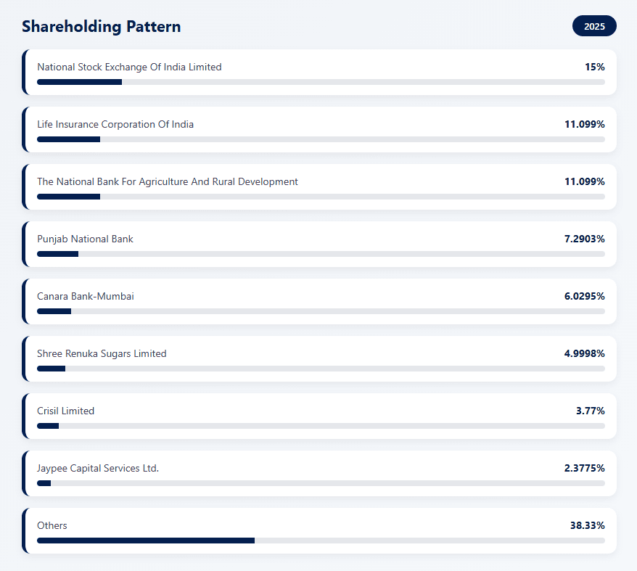This screenshot has width=637, height=571.
Task: Click Shree Renuka Sugars Limited label
Action: 102,353
